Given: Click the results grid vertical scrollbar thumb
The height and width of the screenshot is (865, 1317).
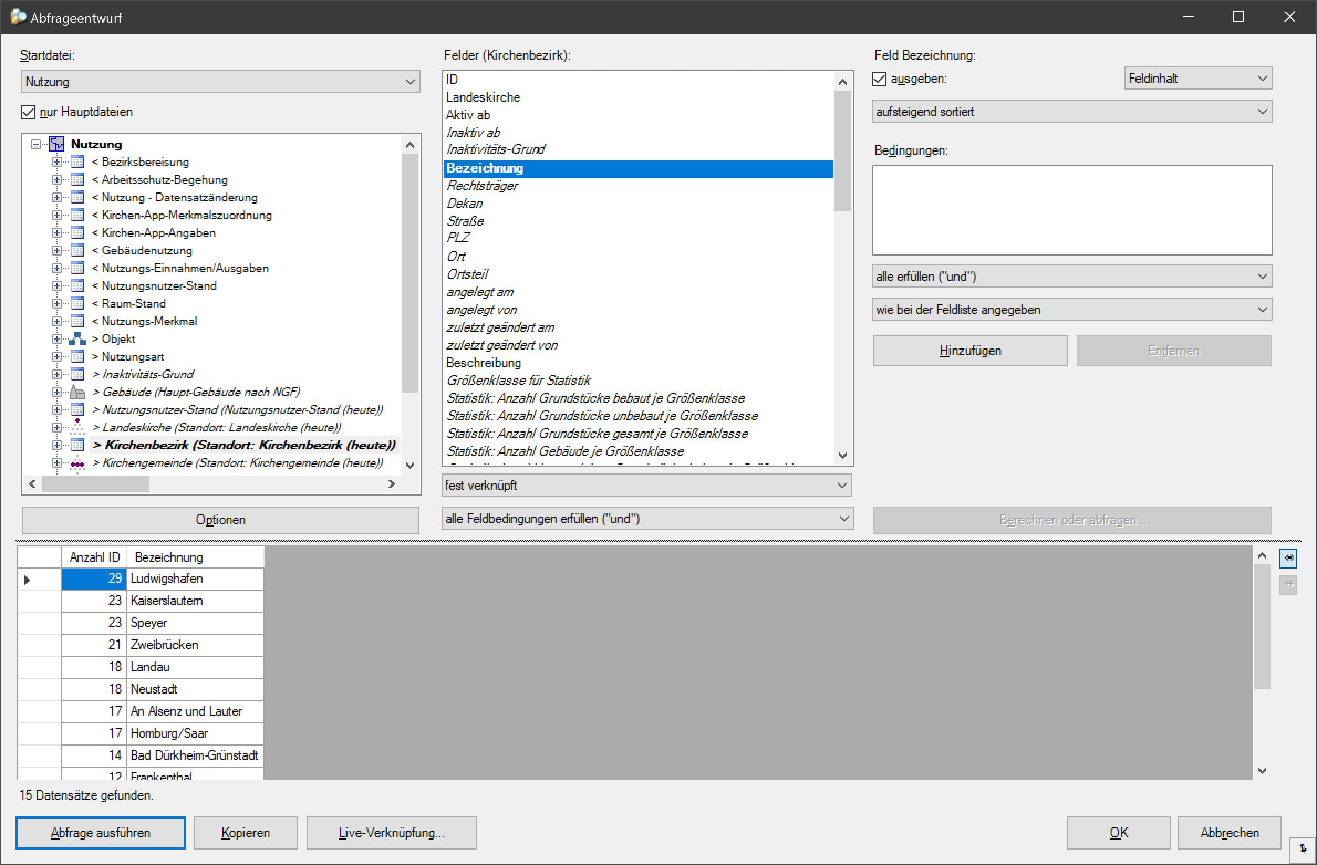Looking at the screenshot, I should coord(1262,627).
